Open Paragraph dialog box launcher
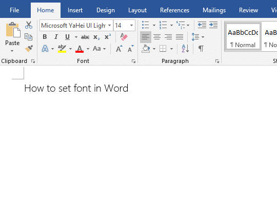Image resolution: width=277 pixels, height=215 pixels. pos(217,61)
